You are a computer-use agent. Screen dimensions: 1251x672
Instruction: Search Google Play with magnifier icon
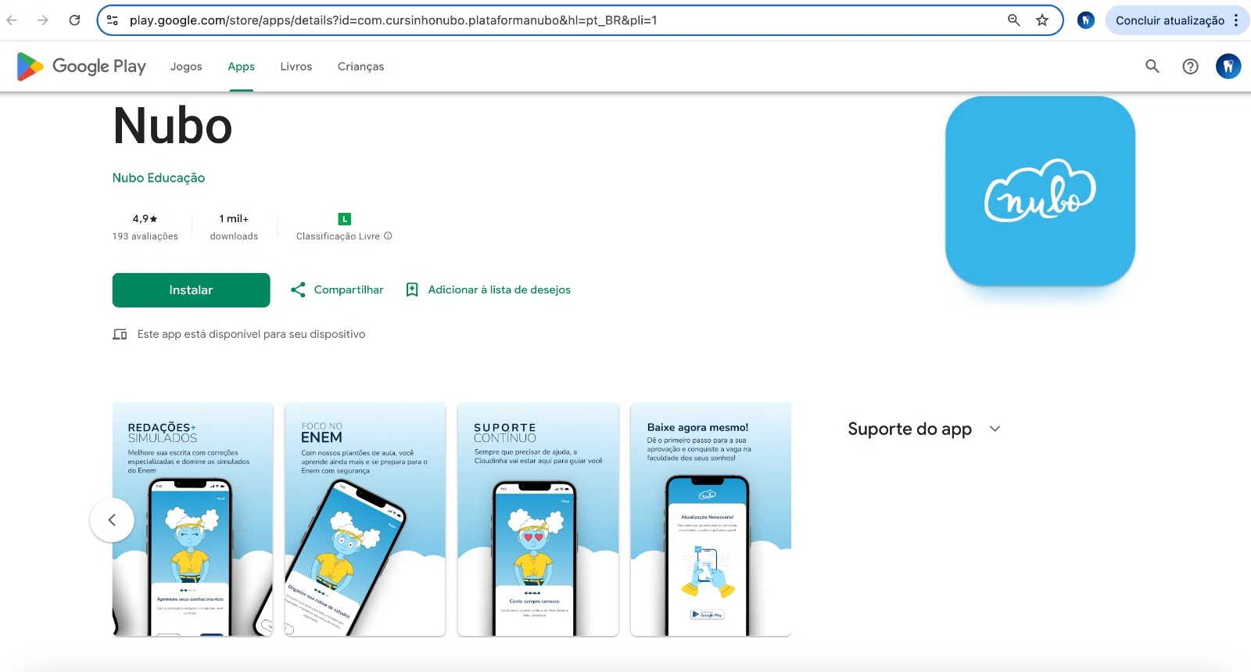pyautogui.click(x=1152, y=66)
